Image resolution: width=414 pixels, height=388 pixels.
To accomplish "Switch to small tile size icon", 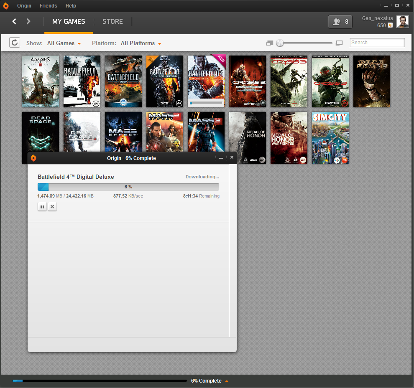I will [x=270, y=43].
